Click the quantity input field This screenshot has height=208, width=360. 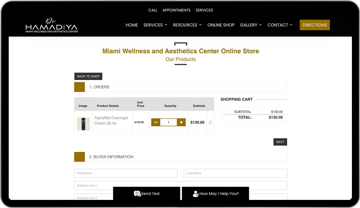[168, 122]
